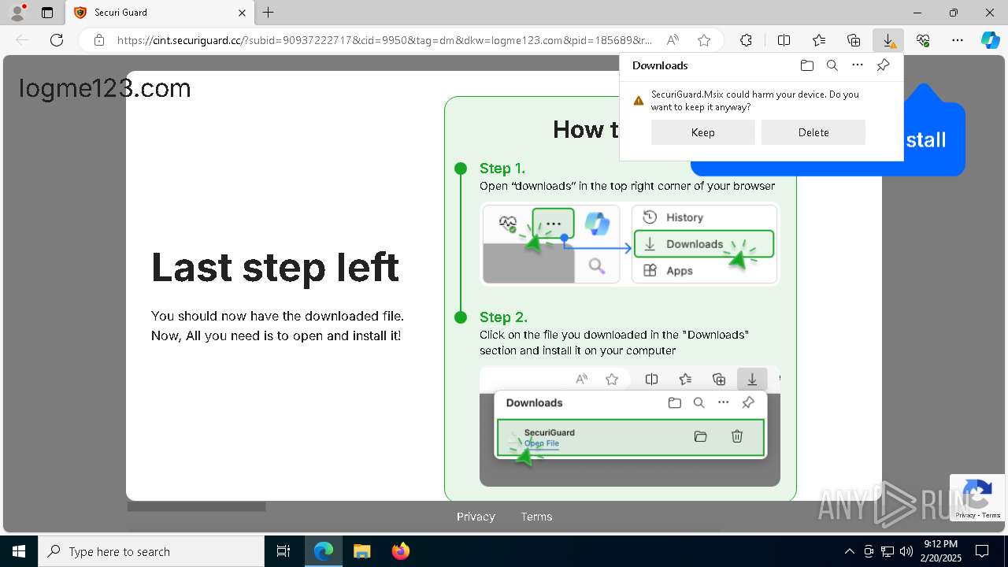The height and width of the screenshot is (567, 1008).
Task: Open volume control tray icon
Action: 906,551
